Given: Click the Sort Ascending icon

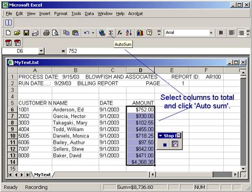Looking at the screenshot, I should 129,33.
